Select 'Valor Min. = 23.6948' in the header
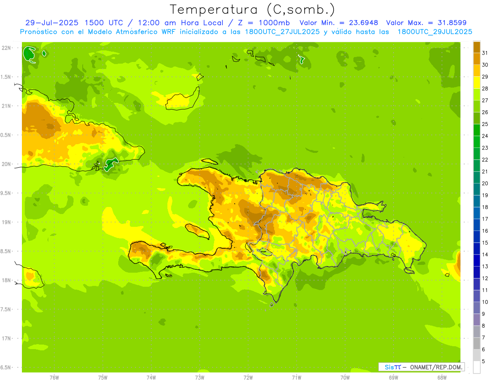Screen dimensions: 496x383 coord(339,23)
